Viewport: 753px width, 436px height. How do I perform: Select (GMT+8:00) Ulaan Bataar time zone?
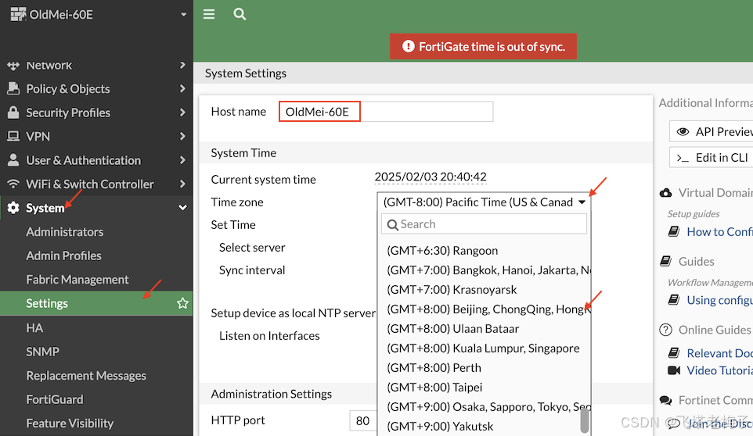(484, 329)
